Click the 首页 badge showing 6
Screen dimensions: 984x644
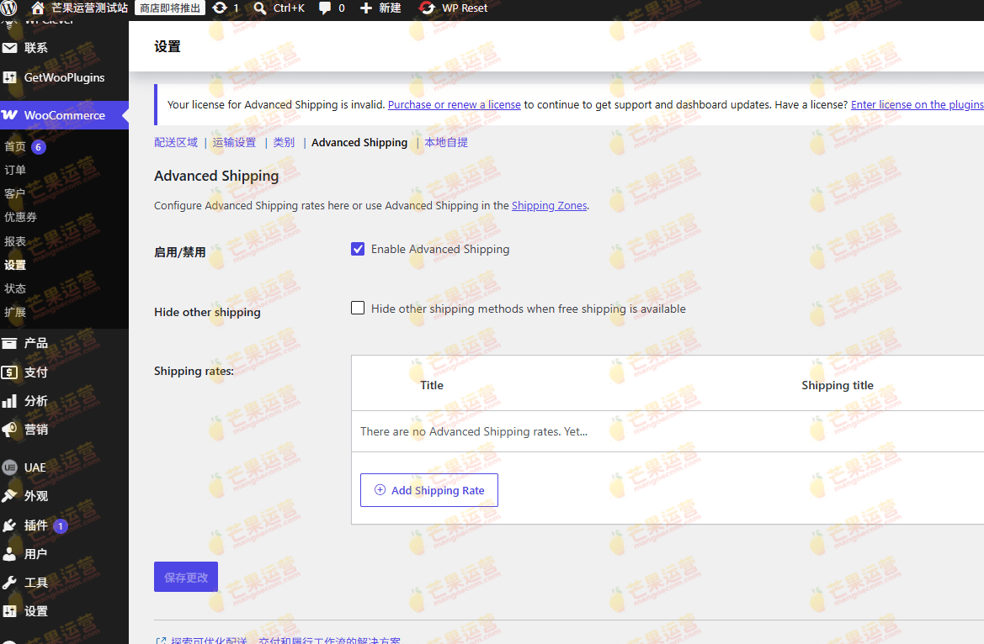pos(38,147)
